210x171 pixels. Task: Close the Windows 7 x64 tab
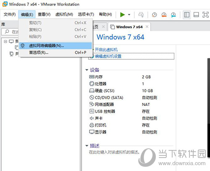147,26
